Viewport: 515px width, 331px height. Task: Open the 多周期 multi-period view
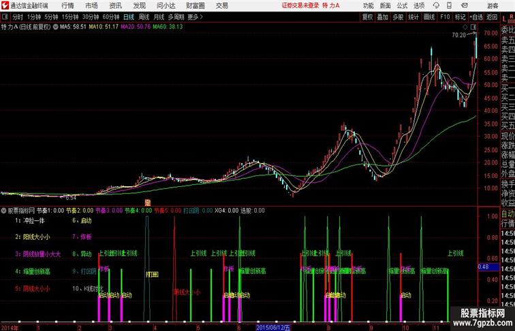[176, 17]
